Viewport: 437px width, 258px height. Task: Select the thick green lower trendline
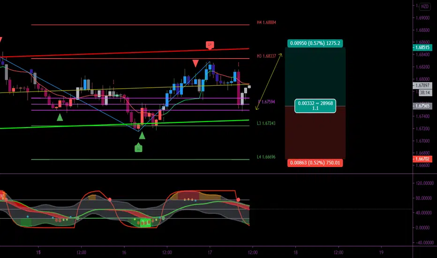coord(125,124)
